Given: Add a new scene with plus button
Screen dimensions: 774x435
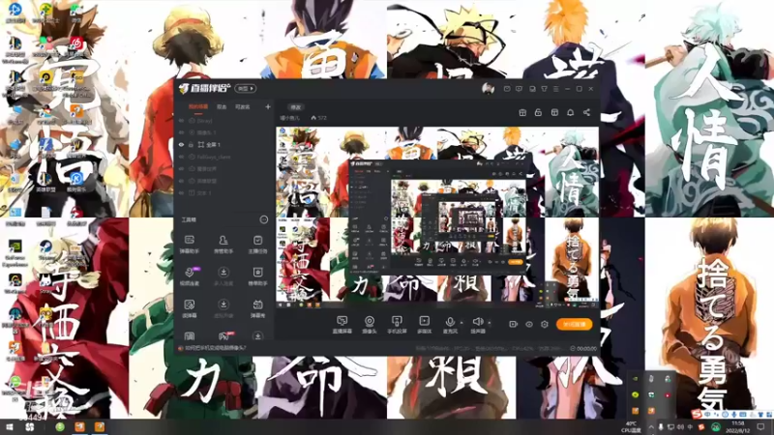Looking at the screenshot, I should 268,106.
